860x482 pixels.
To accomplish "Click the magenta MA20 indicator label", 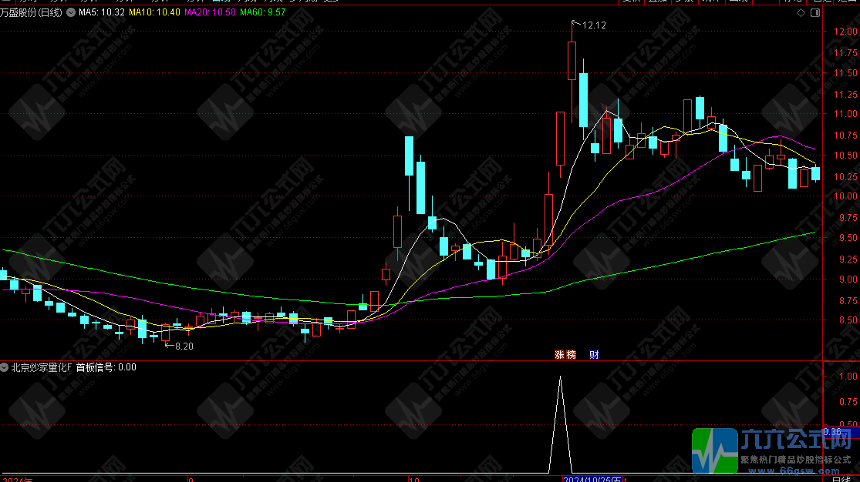I will coord(211,13).
